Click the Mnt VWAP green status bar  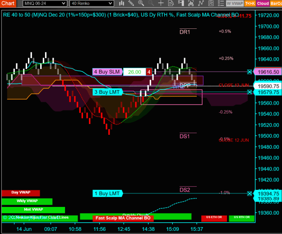tap(33, 210)
